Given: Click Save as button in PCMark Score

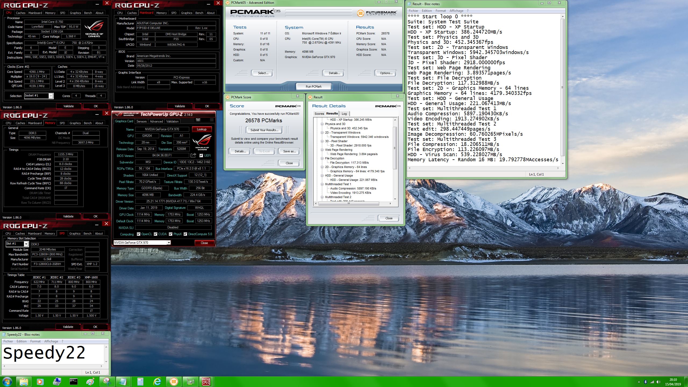Looking at the screenshot, I should (x=289, y=151).
